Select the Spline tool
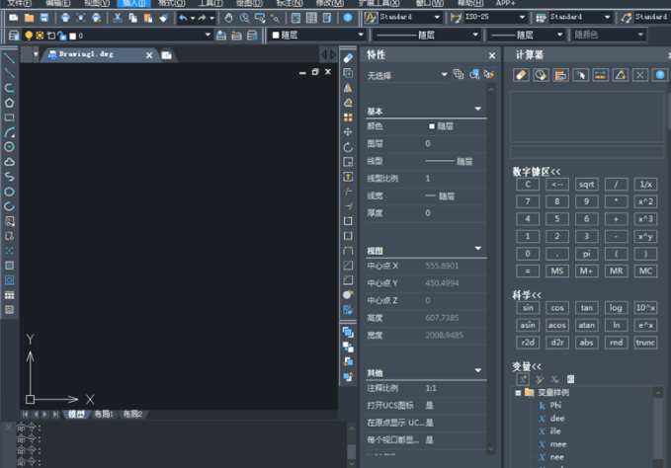This screenshot has height=468, width=671. point(9,177)
